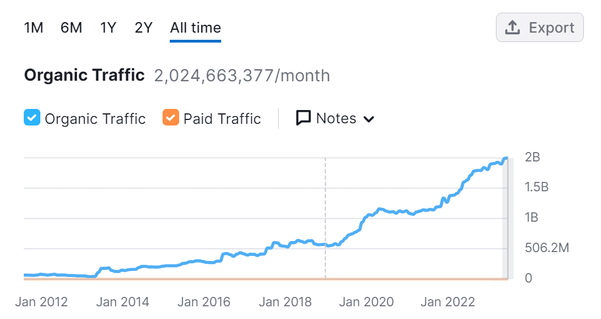Click the Jan 2020 axis label
The height and width of the screenshot is (319, 601).
366,302
